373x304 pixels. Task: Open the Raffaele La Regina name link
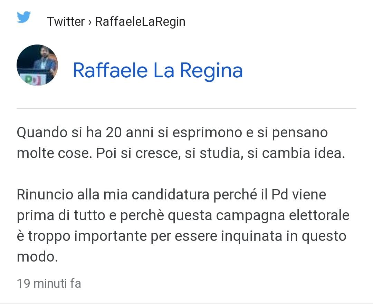click(x=158, y=70)
